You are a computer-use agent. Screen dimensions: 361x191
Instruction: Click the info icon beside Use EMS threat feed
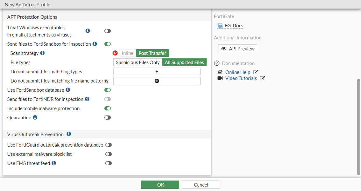(x=53, y=163)
